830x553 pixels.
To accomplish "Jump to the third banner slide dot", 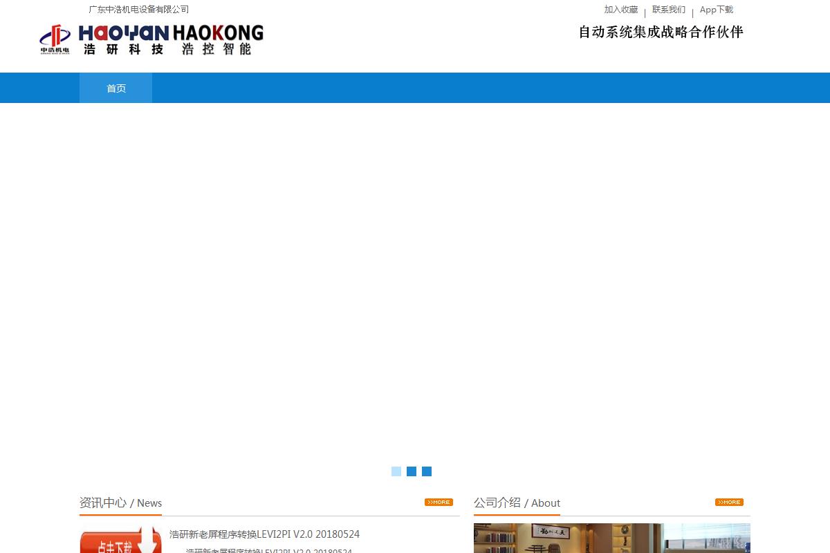I will click(427, 471).
